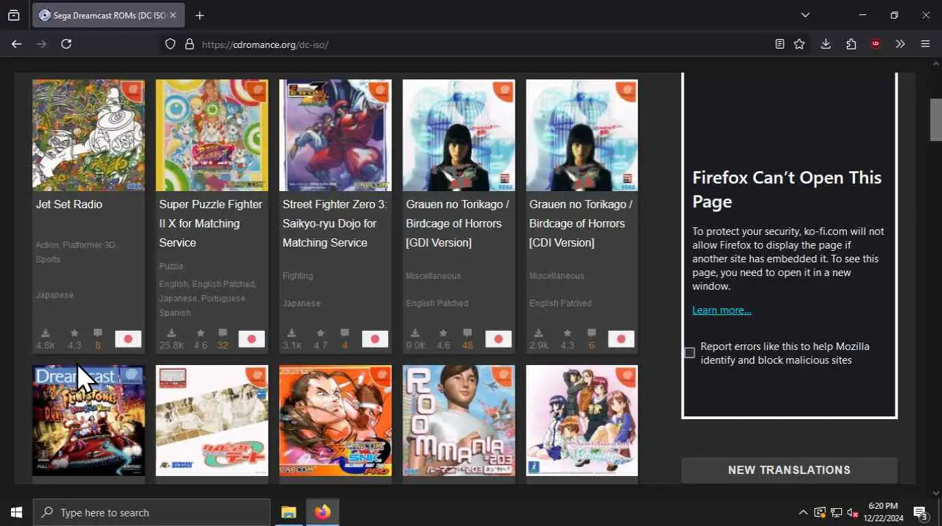Screen dimensions: 942x526
Task: Open Grauen no Torikago GDI Version link
Action: point(457,223)
